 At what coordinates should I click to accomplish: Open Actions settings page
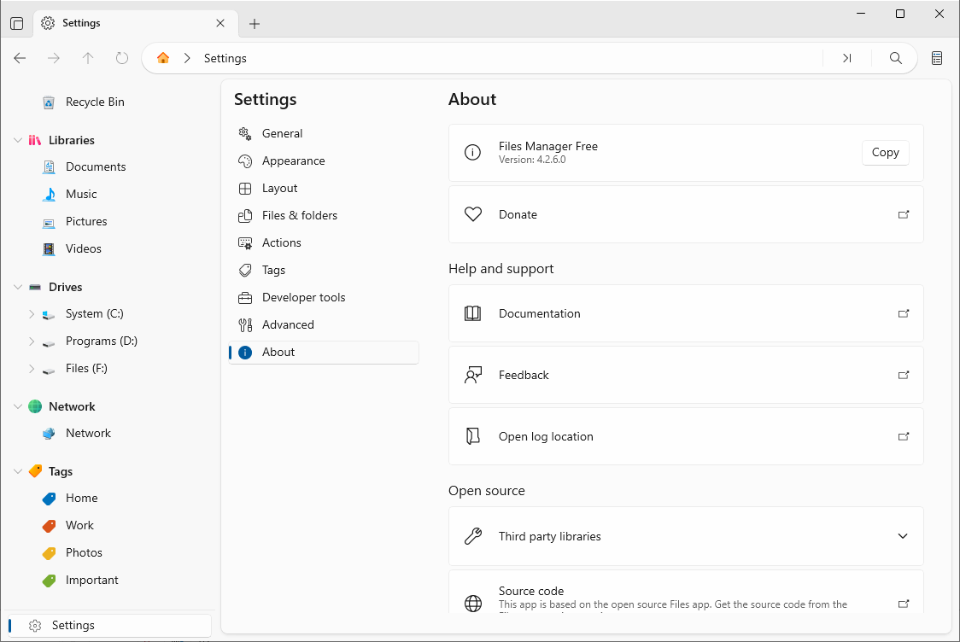[x=323, y=243]
